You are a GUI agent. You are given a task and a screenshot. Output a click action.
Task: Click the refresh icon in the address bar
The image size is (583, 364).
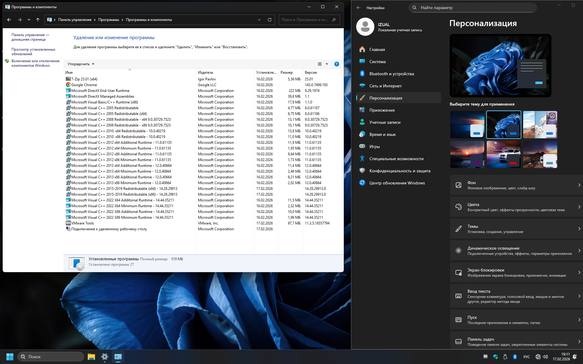pos(269,20)
